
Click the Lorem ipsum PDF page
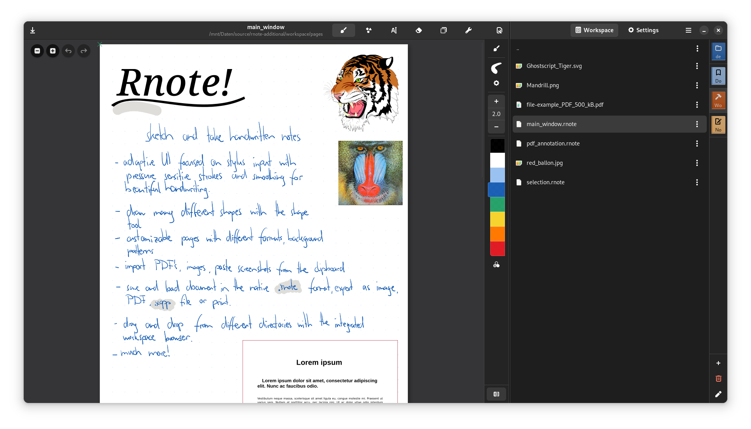(x=320, y=372)
